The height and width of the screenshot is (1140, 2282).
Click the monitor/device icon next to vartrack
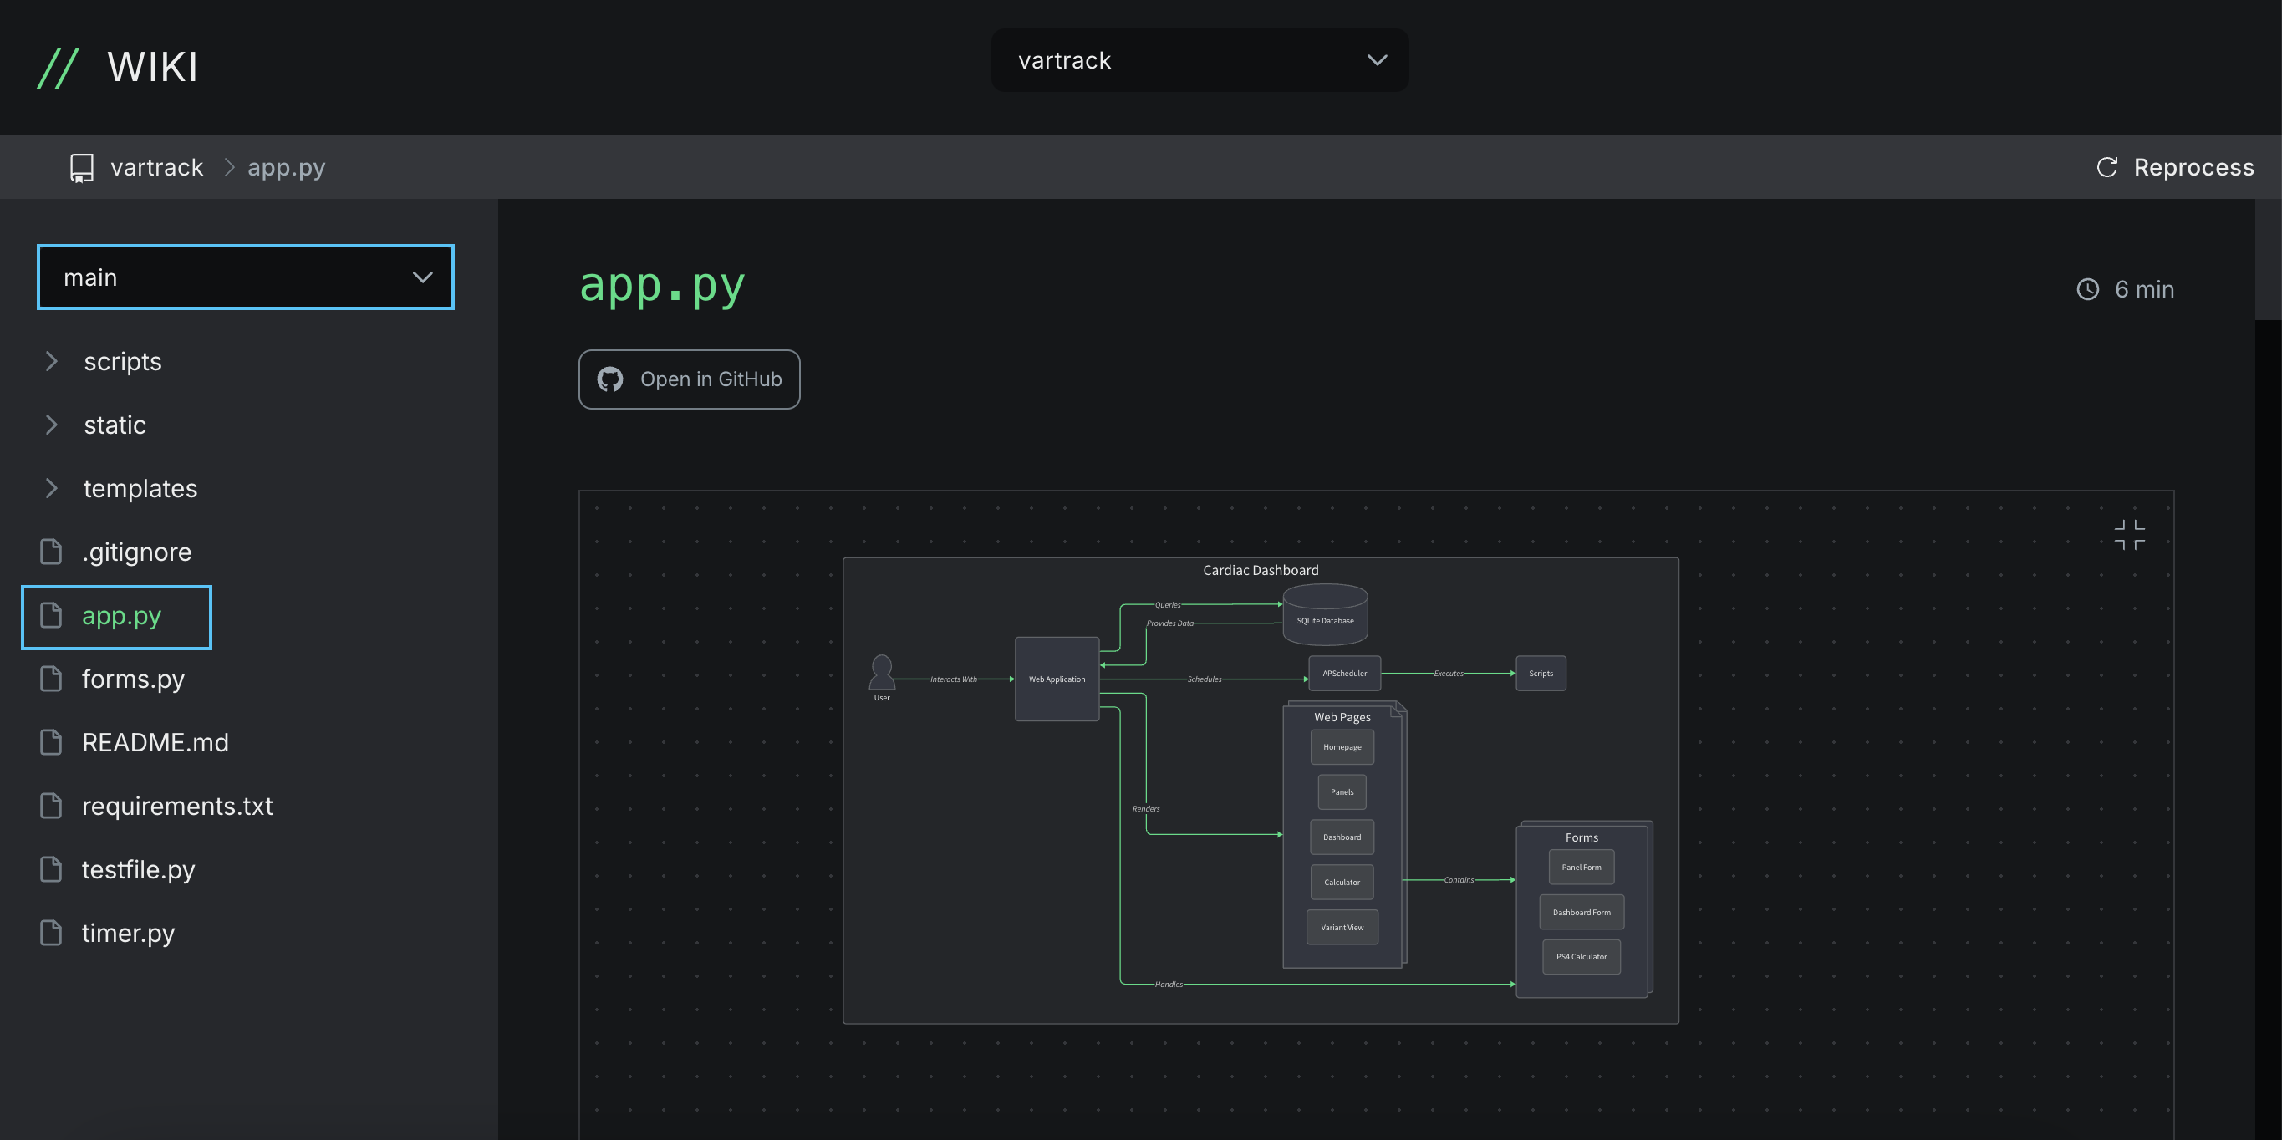click(x=82, y=166)
